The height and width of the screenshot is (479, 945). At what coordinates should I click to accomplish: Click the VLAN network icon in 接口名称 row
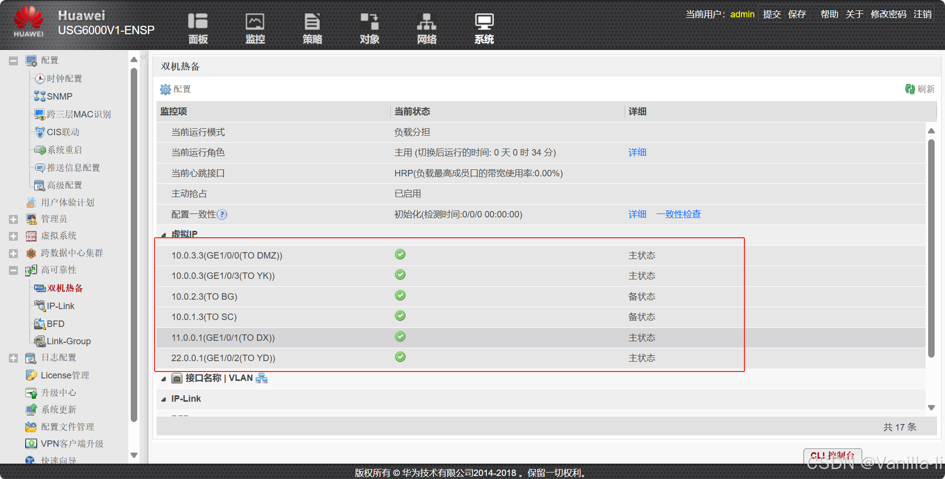[262, 378]
